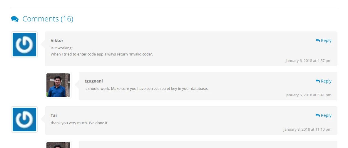
Task: Click tgugnani's profile photo
Action: pos(58,85)
